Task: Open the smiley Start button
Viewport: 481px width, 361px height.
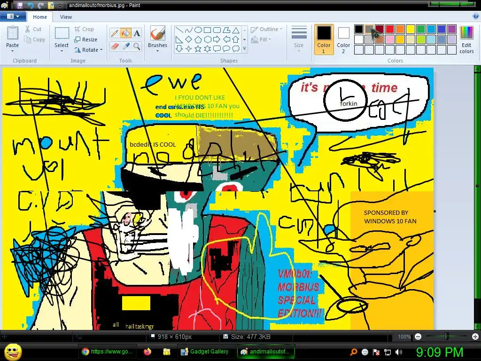Action: [x=13, y=352]
